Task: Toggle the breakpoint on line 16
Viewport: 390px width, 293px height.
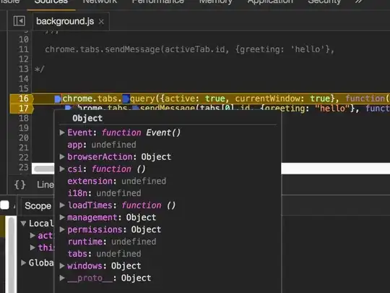Action: tap(22, 98)
